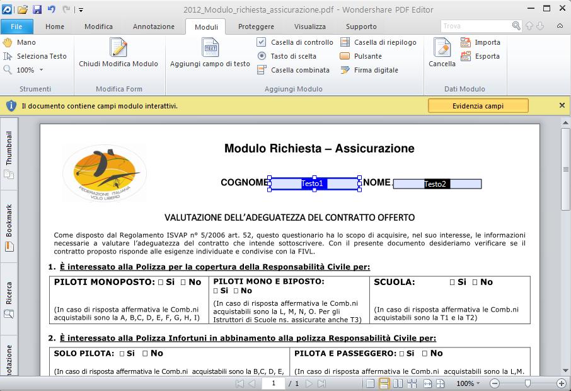Fit whole page in window
This screenshot has width=571, height=391.
(441, 383)
